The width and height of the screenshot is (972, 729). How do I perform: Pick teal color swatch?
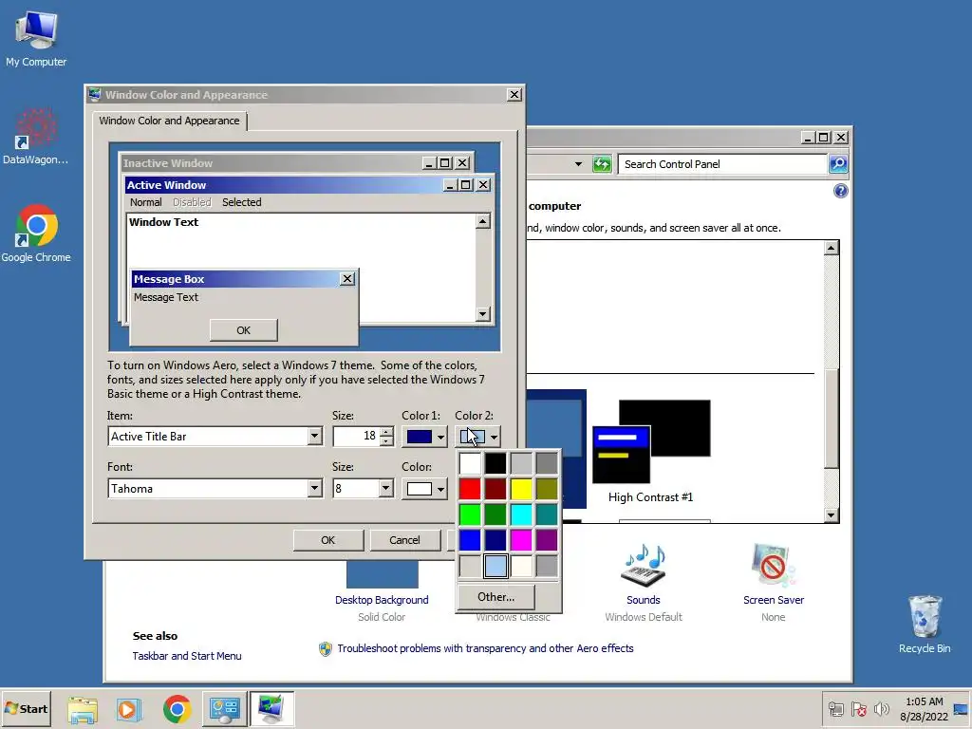pos(547,514)
